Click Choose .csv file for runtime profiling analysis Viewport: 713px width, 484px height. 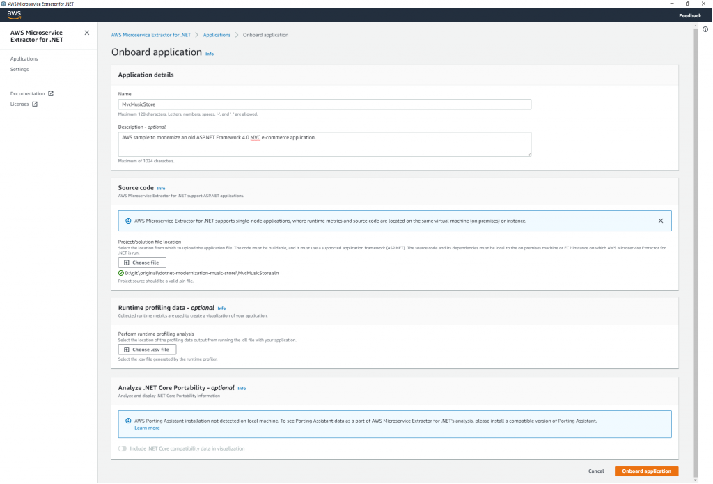147,349
